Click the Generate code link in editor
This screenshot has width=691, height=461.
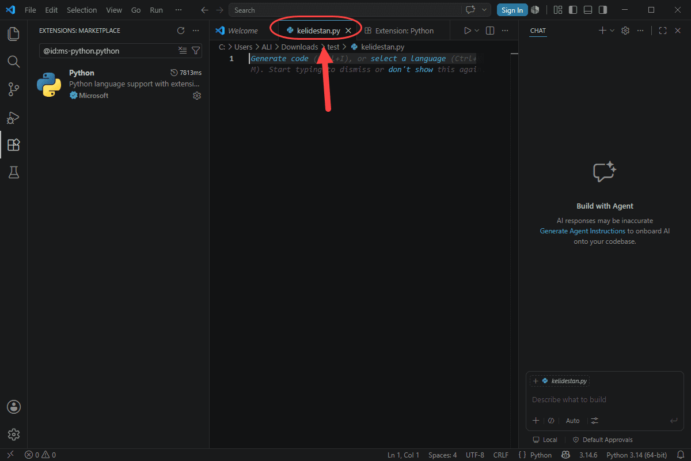coord(280,58)
